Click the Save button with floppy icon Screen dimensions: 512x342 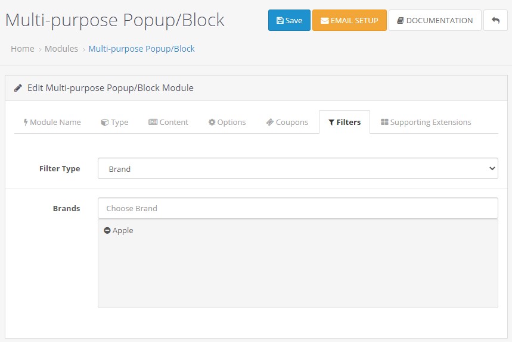point(289,20)
